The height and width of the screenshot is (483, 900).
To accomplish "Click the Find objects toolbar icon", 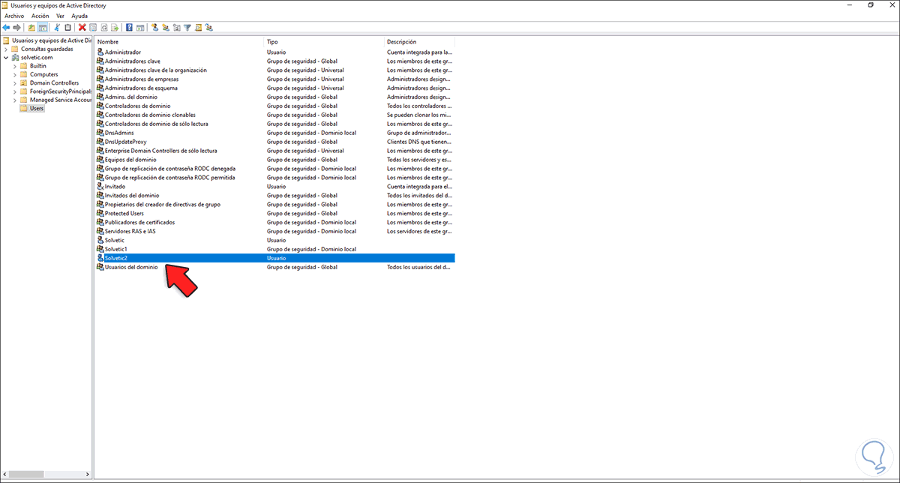I will click(198, 28).
